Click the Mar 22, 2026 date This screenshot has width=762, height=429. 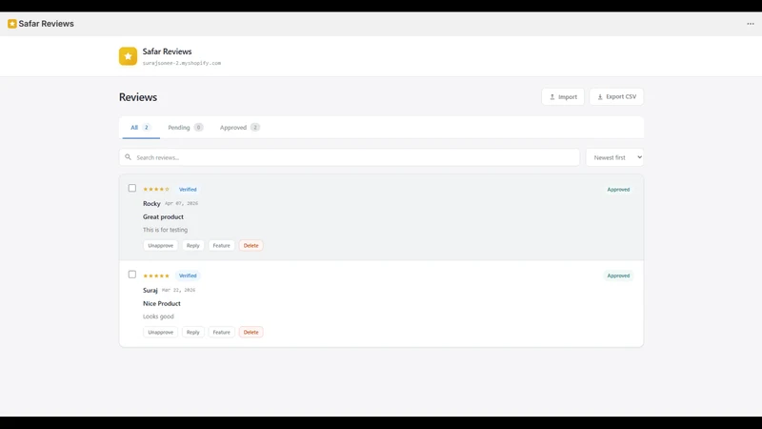coord(178,290)
